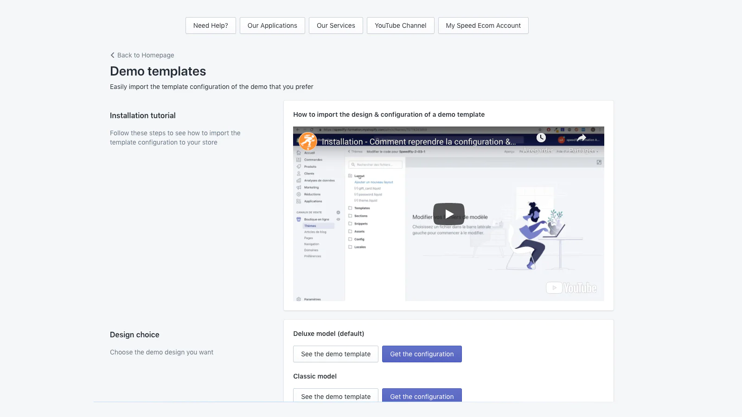
Task: Click the back chevron arrow icon
Action: (112, 55)
